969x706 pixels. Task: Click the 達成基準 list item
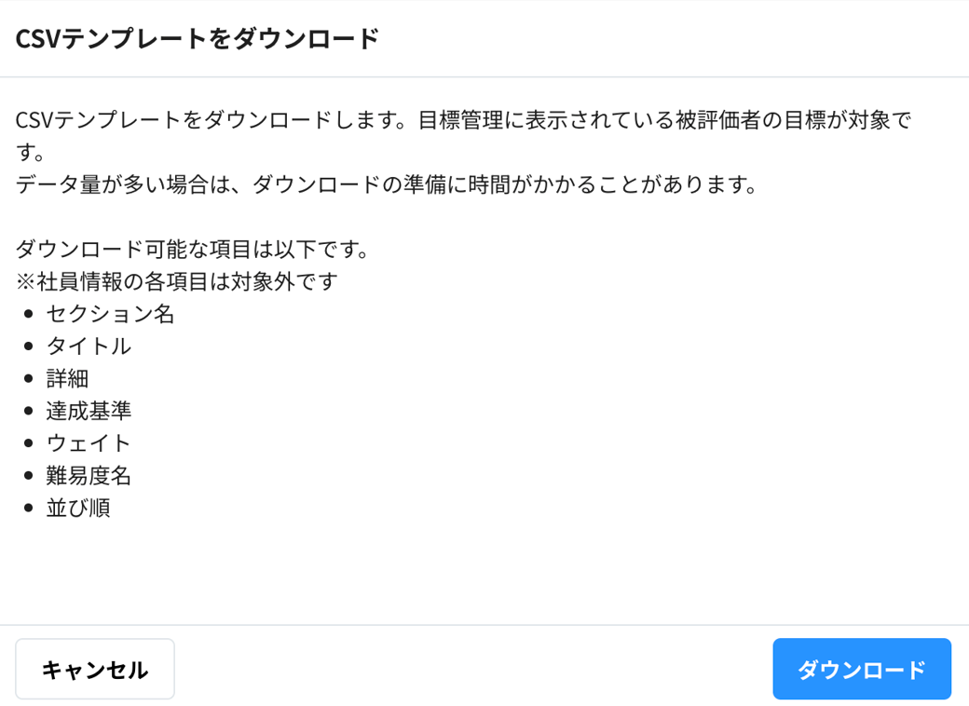[89, 411]
